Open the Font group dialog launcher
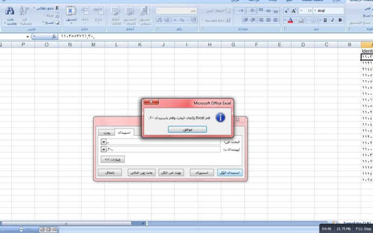Viewport: 373px width, 233px height. click(285, 28)
